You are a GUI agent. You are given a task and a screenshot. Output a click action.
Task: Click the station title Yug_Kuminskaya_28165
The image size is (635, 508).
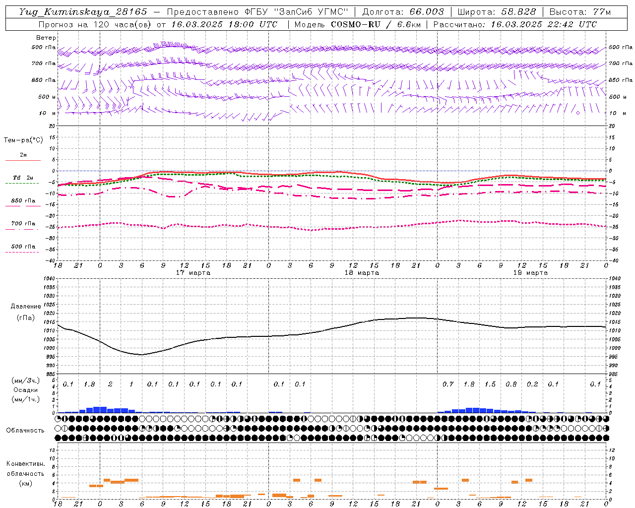tap(83, 12)
